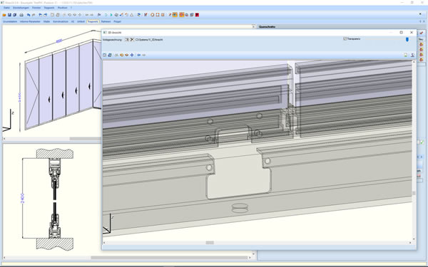Open the Einstellungen menu
Viewport: 428px width, 267px height.
click(x=21, y=8)
